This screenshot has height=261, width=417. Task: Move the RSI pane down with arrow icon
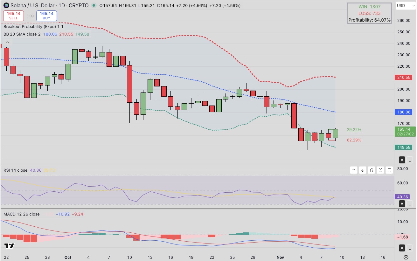(362, 170)
